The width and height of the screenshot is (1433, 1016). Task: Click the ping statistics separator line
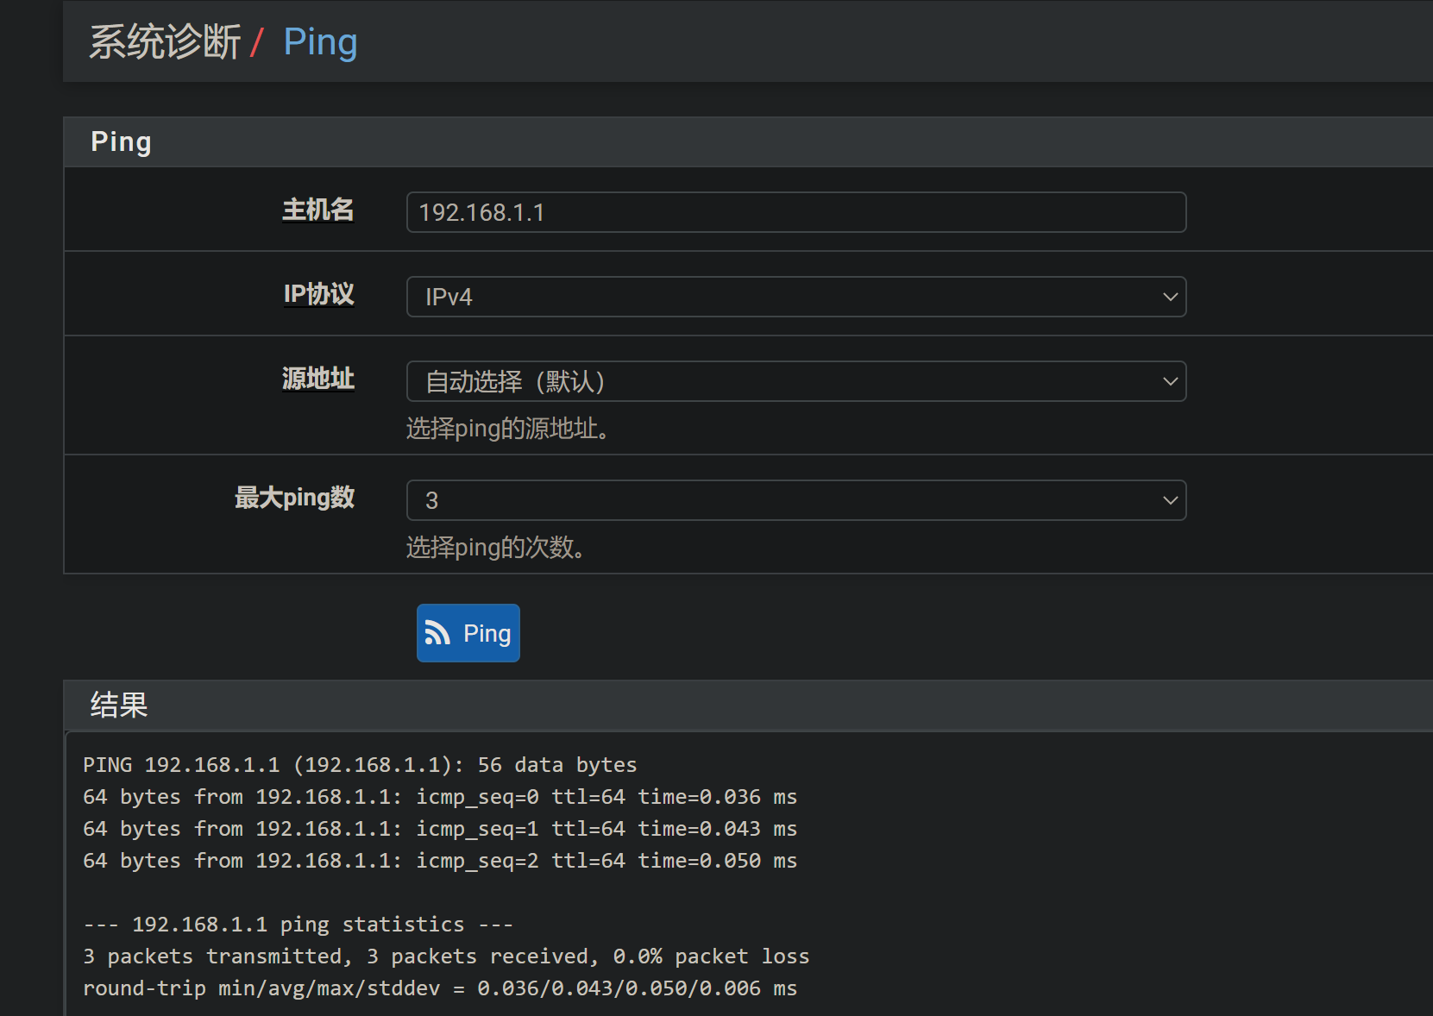pos(298,925)
